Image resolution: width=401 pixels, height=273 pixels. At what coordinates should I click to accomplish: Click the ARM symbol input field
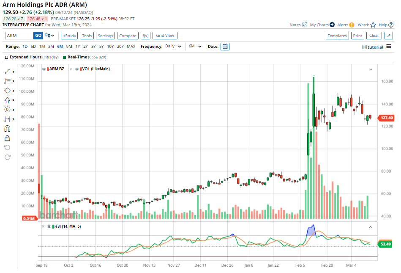point(19,36)
